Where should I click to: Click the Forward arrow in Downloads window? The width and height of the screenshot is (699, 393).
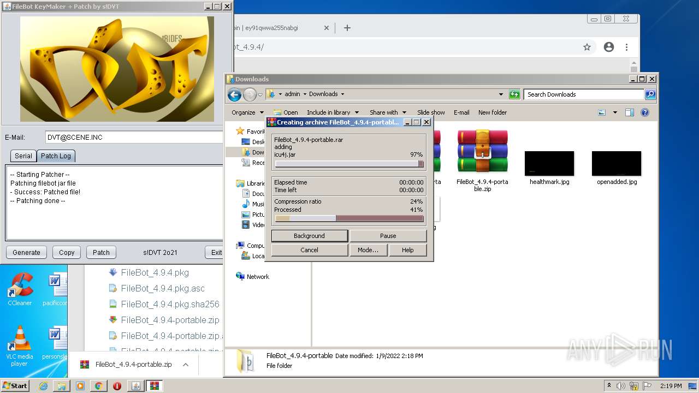point(250,94)
